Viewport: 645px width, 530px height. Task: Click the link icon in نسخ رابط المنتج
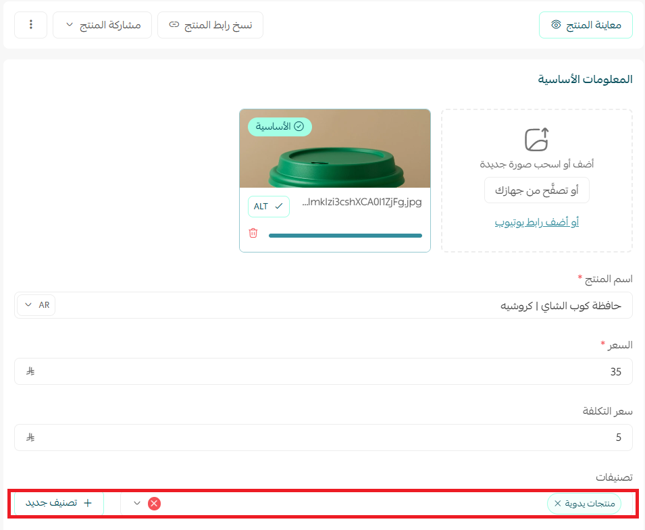[174, 25]
